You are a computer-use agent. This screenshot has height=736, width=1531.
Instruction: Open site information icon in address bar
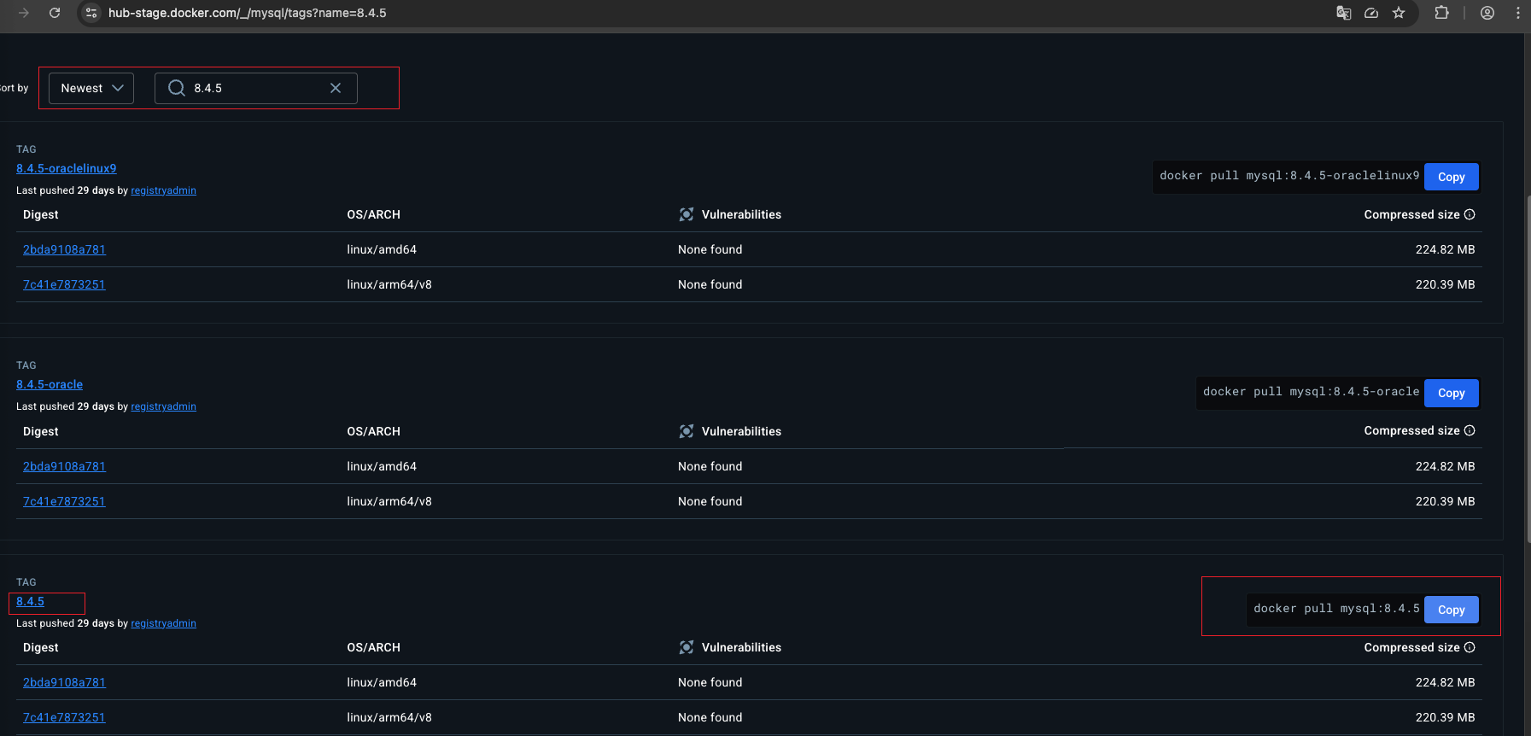click(x=91, y=13)
